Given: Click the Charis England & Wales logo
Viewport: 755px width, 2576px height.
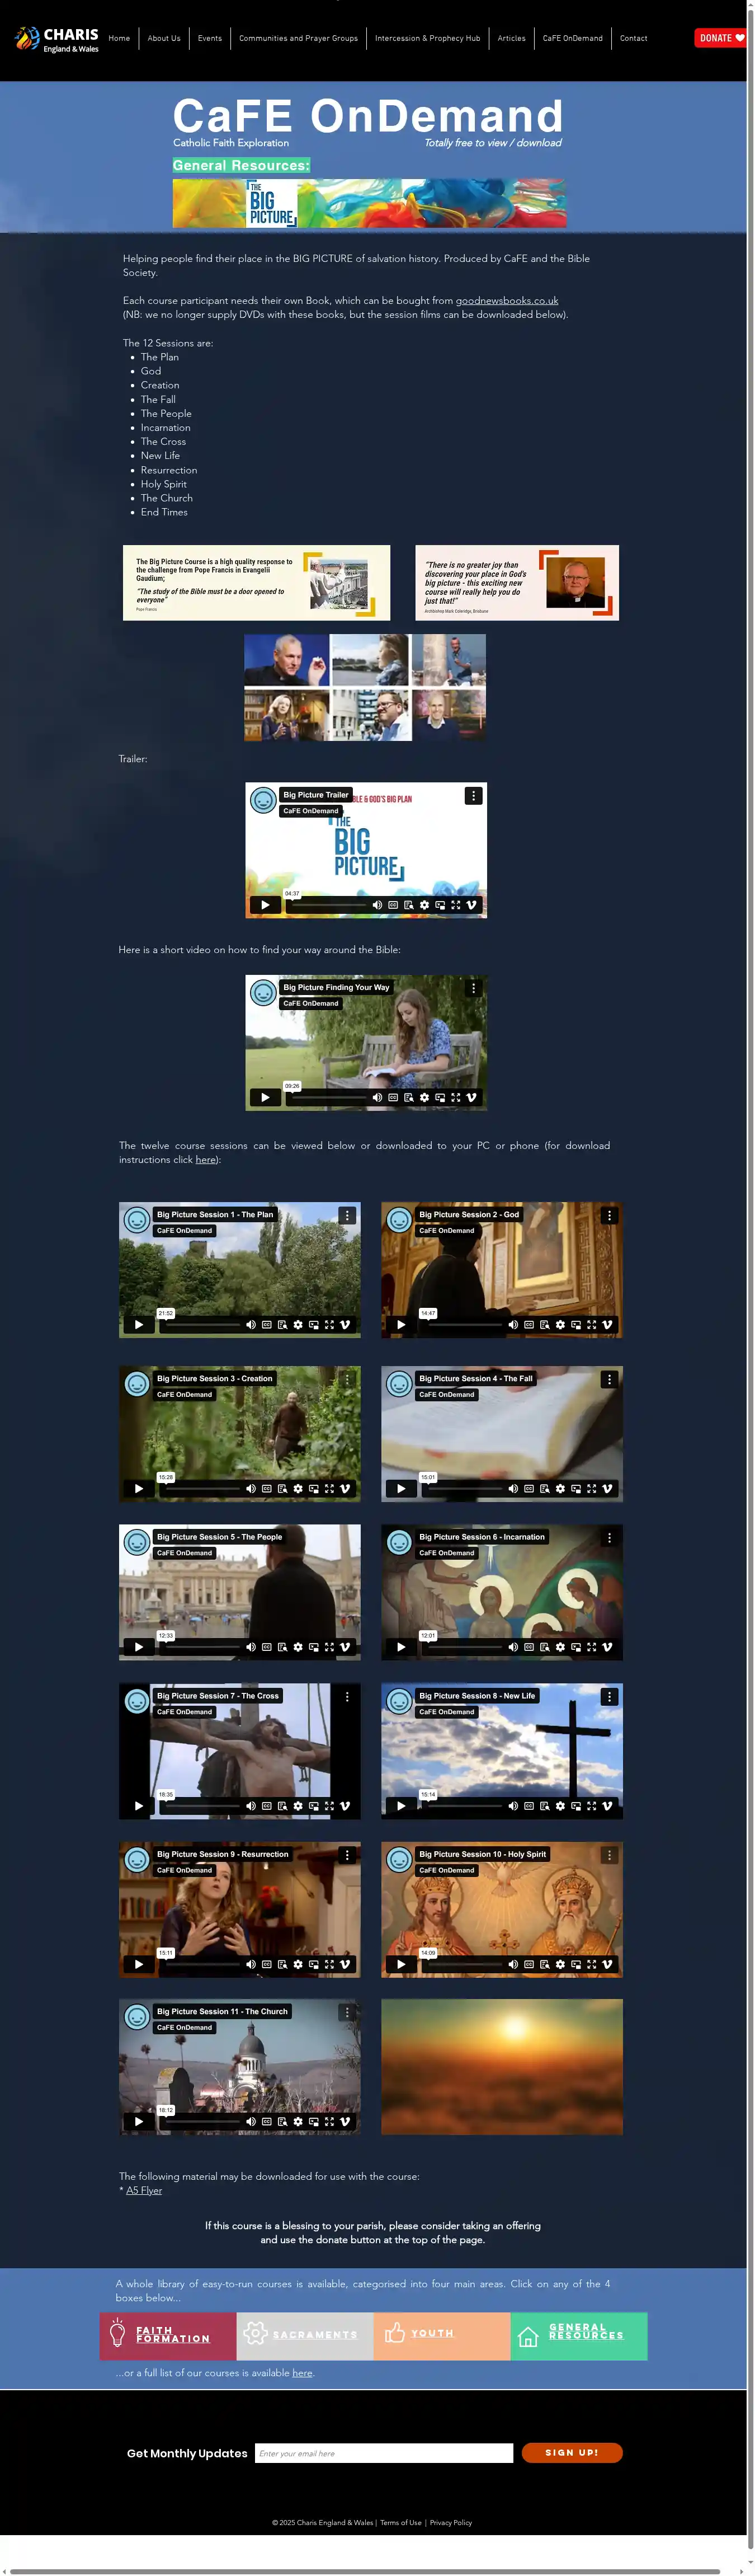Looking at the screenshot, I should click(57, 39).
